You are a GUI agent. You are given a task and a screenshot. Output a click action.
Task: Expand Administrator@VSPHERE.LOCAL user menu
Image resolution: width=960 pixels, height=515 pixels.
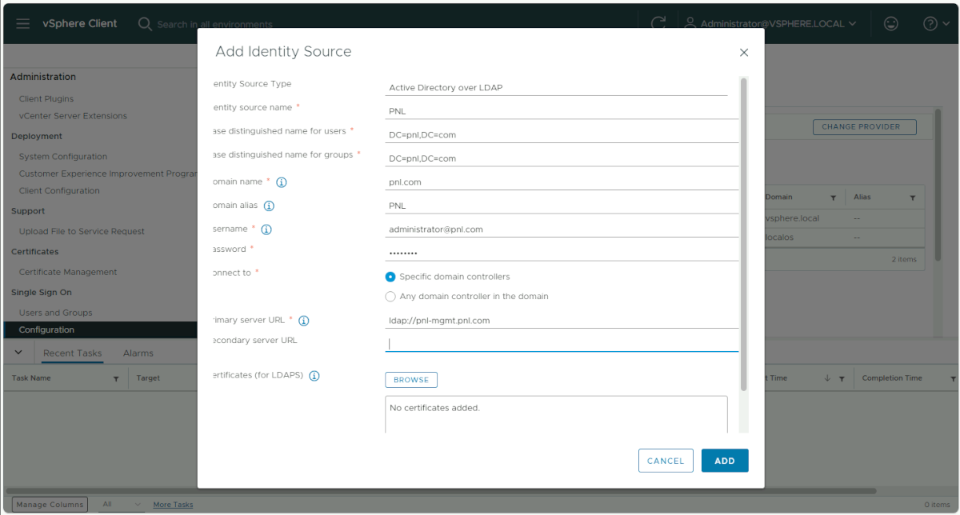(771, 23)
